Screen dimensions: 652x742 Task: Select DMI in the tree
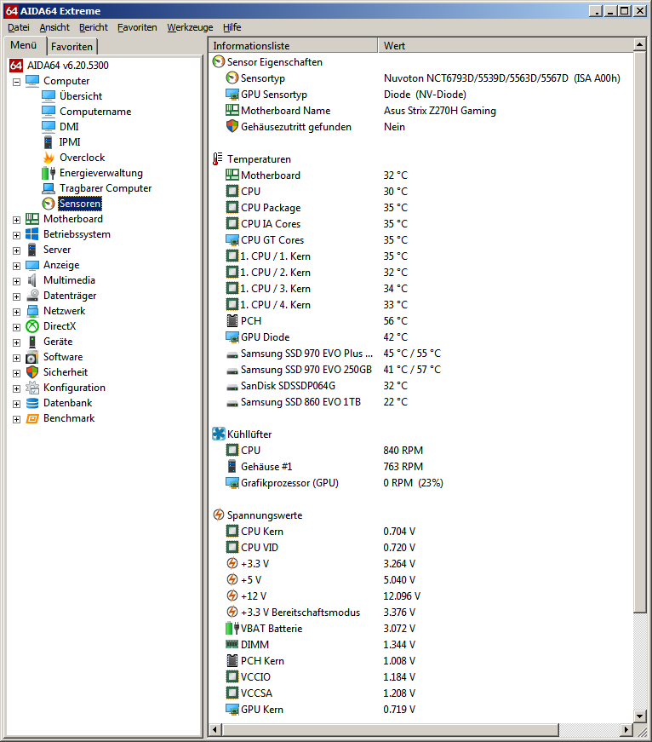tap(69, 127)
